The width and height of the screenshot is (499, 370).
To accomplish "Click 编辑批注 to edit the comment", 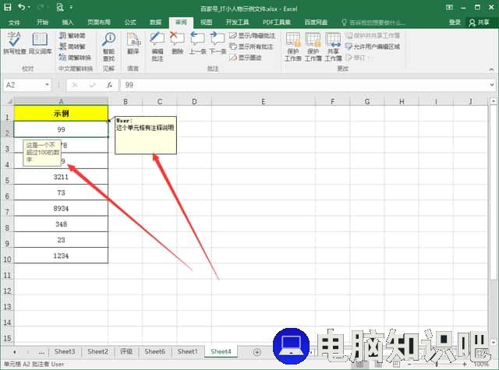I will pyautogui.click(x=157, y=47).
